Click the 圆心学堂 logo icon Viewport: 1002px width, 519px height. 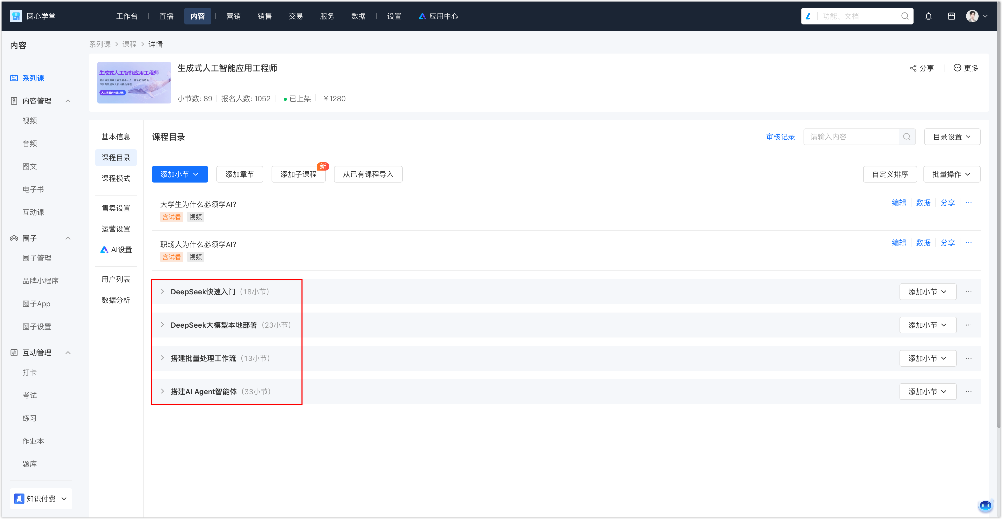pyautogui.click(x=16, y=16)
